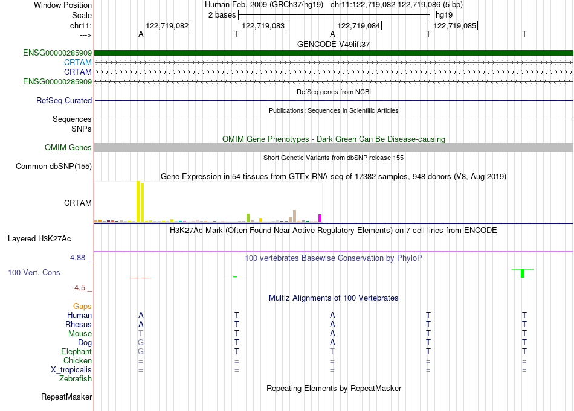Click the -4.5 lower scale value

click(x=79, y=288)
